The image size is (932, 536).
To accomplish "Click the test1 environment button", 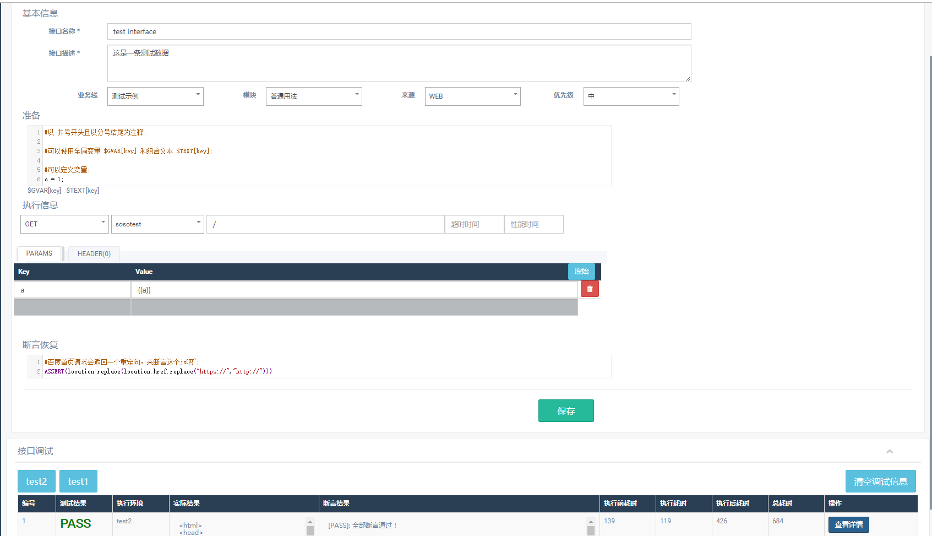I will 78,481.
